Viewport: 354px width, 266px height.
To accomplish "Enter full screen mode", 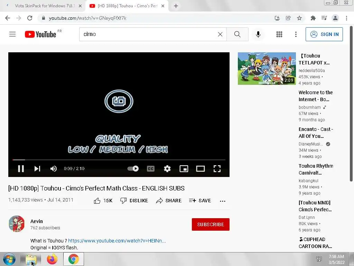I will [217, 169].
